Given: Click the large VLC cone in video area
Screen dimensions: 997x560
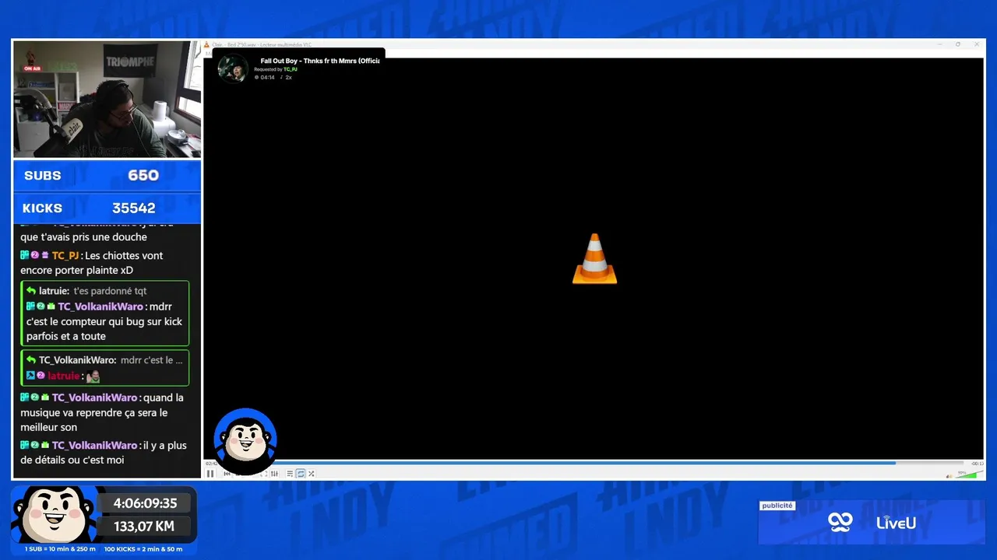Looking at the screenshot, I should coord(594,259).
